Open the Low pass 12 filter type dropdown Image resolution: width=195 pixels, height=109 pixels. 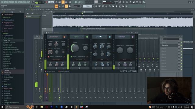[80, 60]
